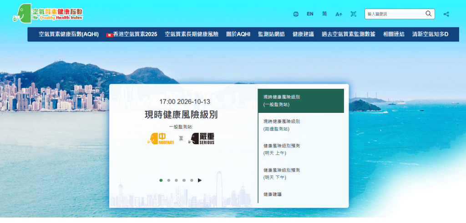Click the carousel play button
The width and height of the screenshot is (466, 223).
[x=200, y=180]
